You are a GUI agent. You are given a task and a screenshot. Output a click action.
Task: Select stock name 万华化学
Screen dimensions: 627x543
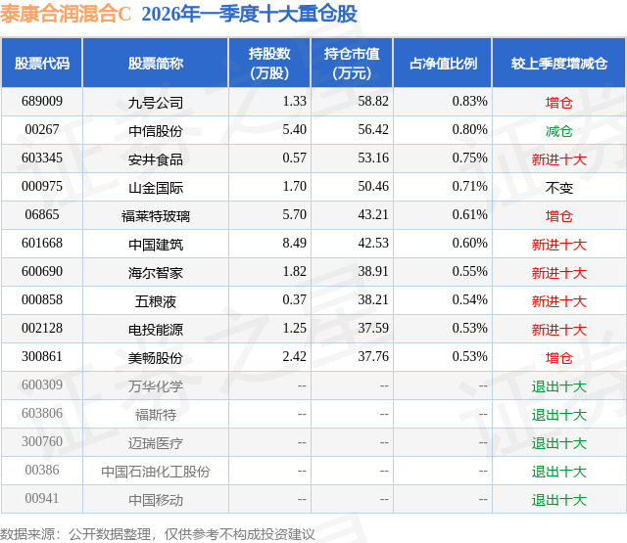click(156, 386)
